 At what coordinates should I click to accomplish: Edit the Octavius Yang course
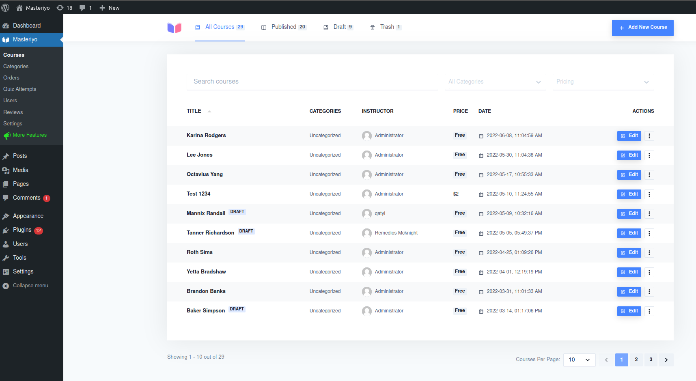629,175
